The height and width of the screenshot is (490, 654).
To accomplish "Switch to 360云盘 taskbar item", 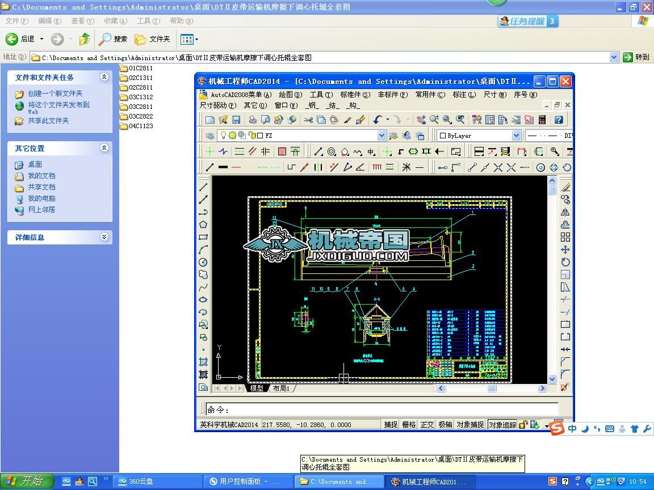I will pos(158,481).
